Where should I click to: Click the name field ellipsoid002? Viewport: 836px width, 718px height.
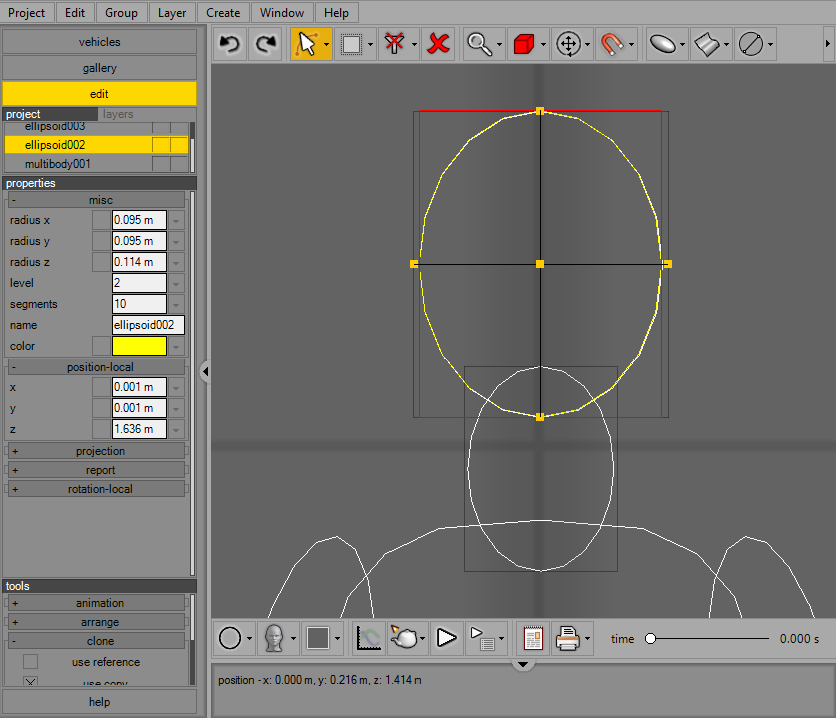click(x=148, y=325)
